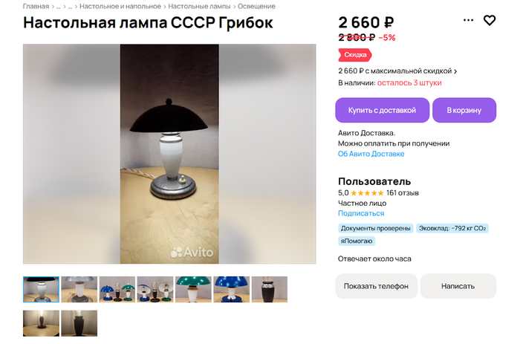520x344 pixels.
Task: Expand maximum discount details chevron
Action: (x=455, y=71)
